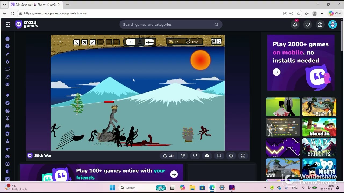Add this page to browser favorites star
The height and width of the screenshot is (193, 344).
(x=299, y=13)
